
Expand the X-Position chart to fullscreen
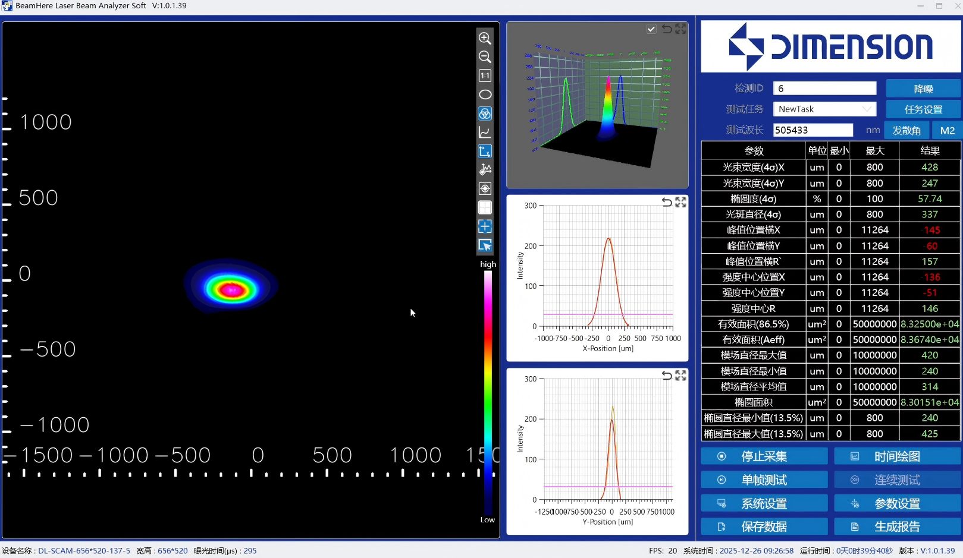[680, 202]
